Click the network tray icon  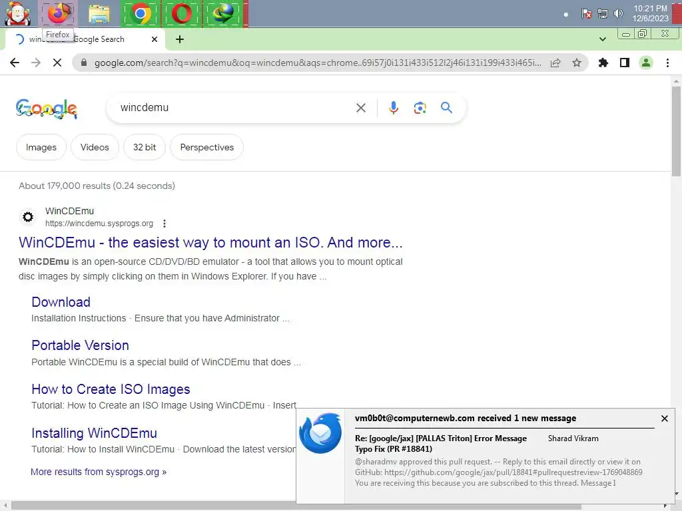(x=602, y=13)
